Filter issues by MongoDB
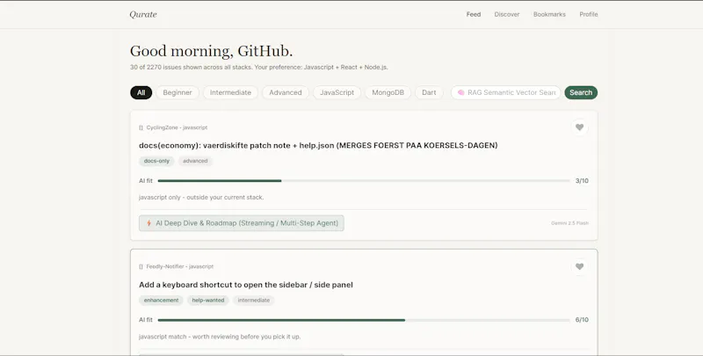703x356 pixels. tap(388, 92)
